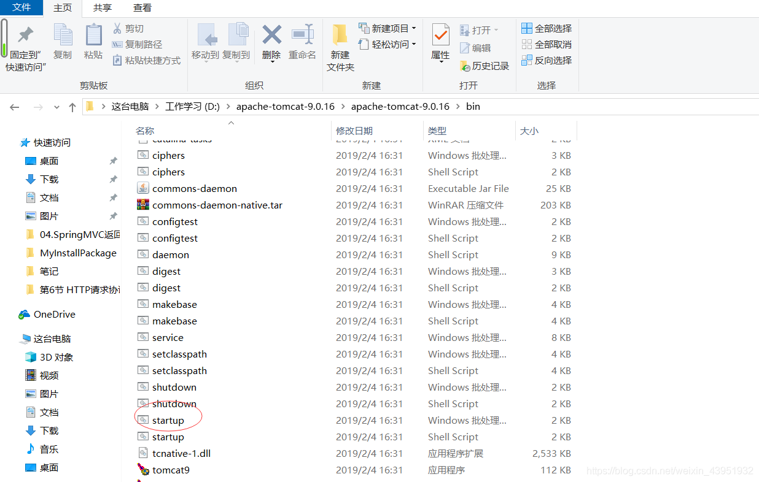Viewport: 759px width, 482px height.
Task: Open the Recent locations dropdown next to Forward
Action: [x=56, y=107]
